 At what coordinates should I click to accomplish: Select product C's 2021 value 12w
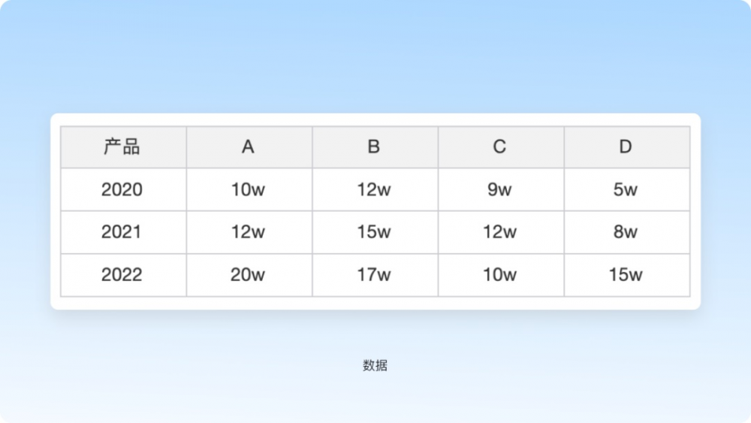(499, 232)
